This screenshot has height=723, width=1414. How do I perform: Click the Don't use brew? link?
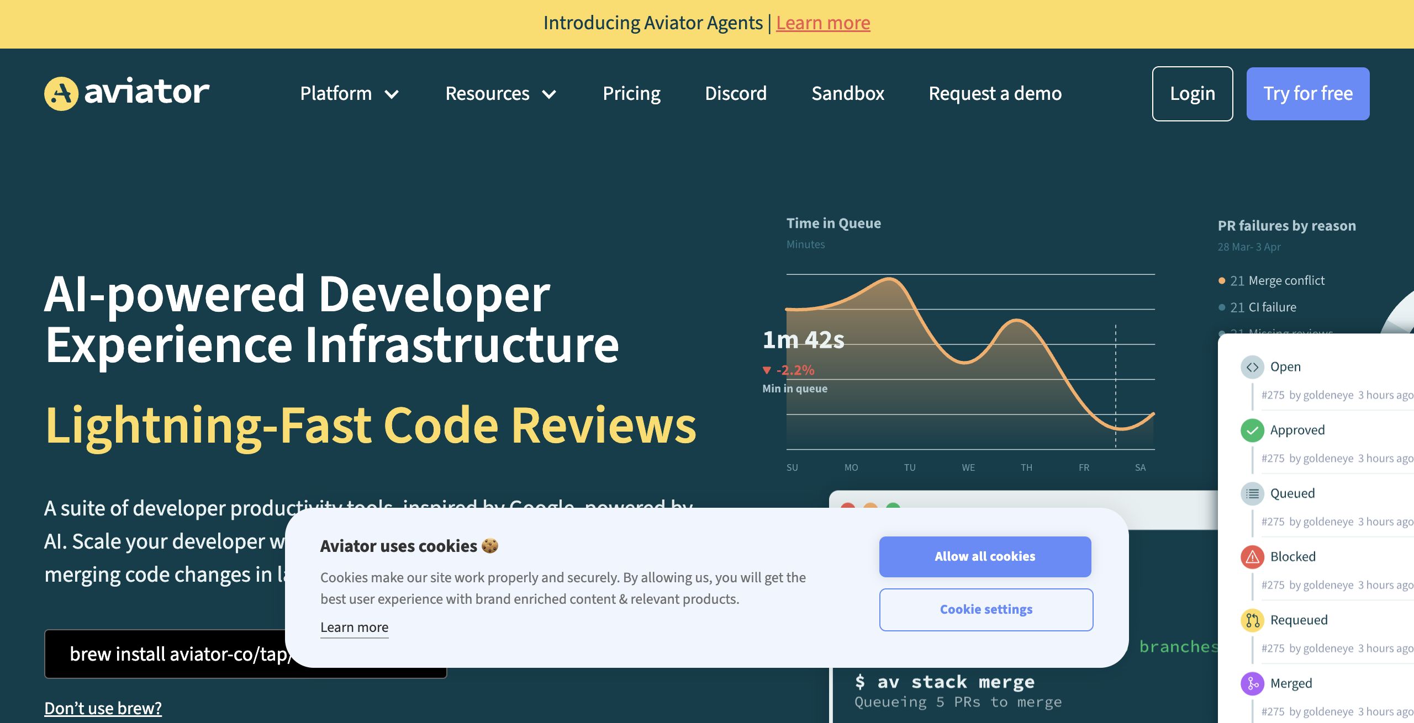coord(103,708)
